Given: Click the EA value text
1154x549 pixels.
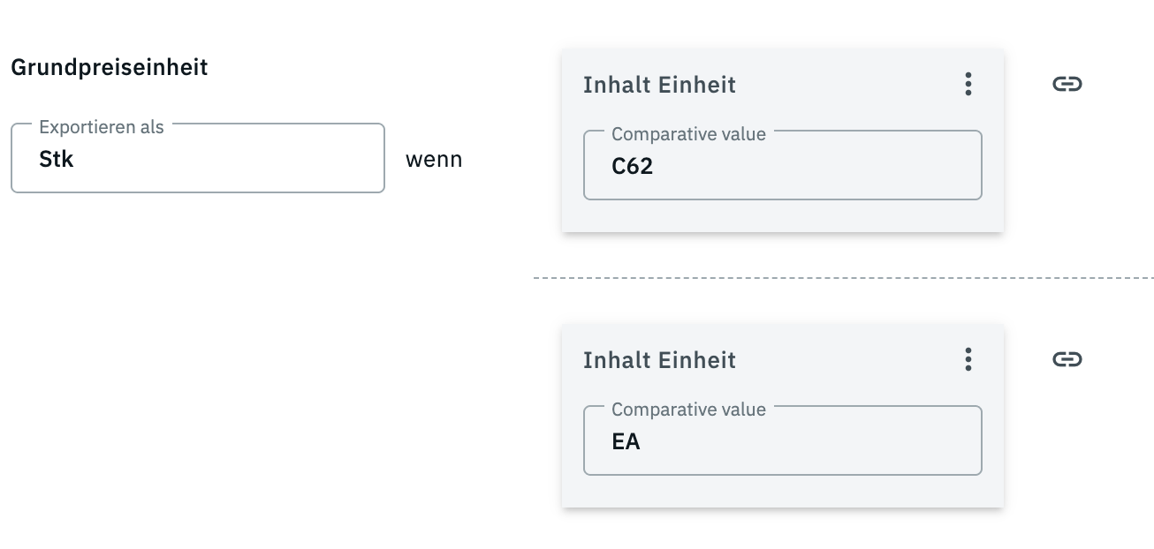Looking at the screenshot, I should pos(626,442).
